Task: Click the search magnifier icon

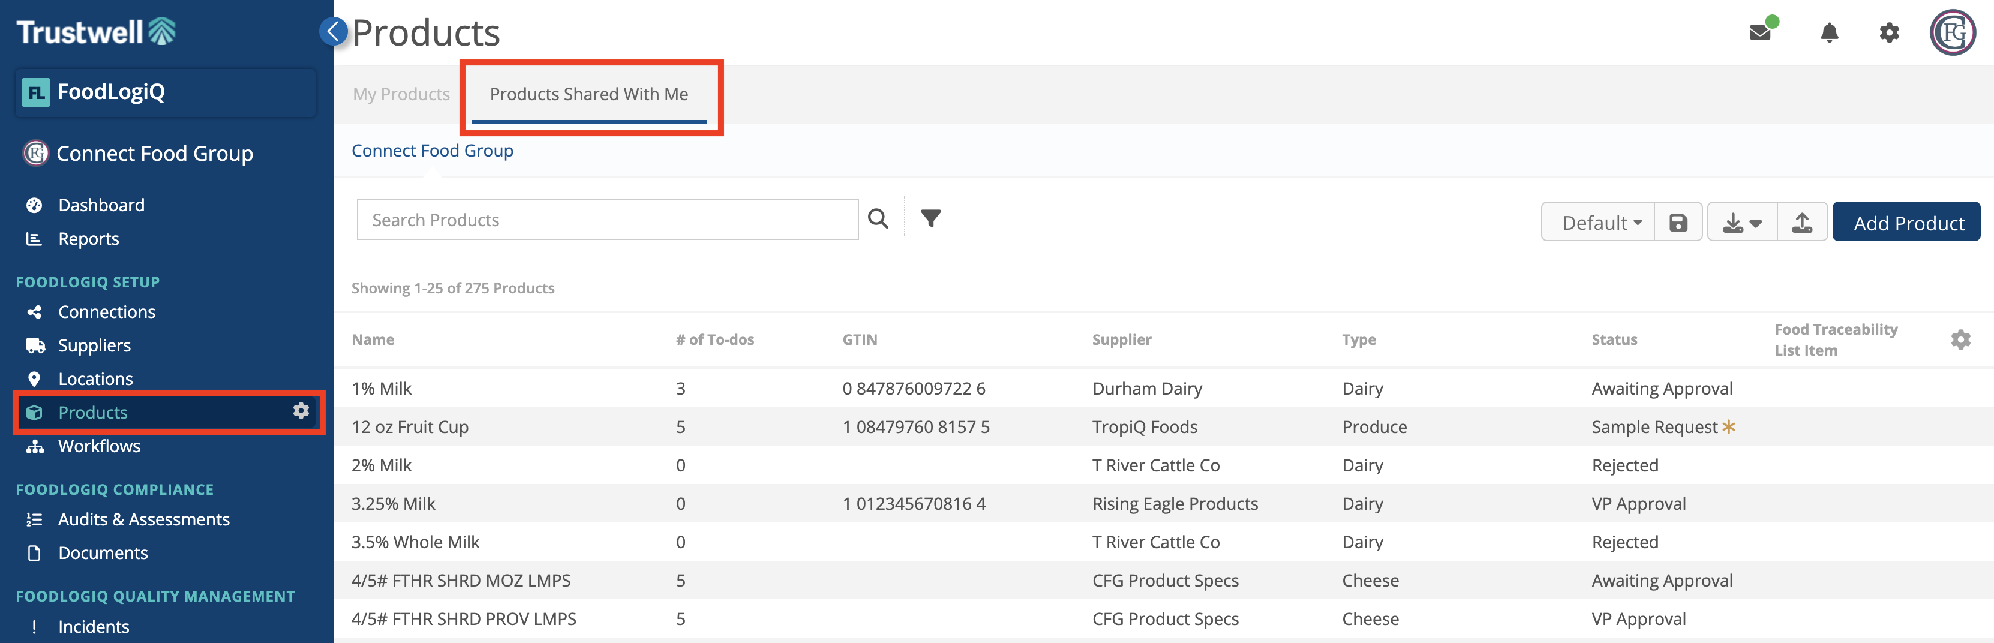Action: point(878,219)
